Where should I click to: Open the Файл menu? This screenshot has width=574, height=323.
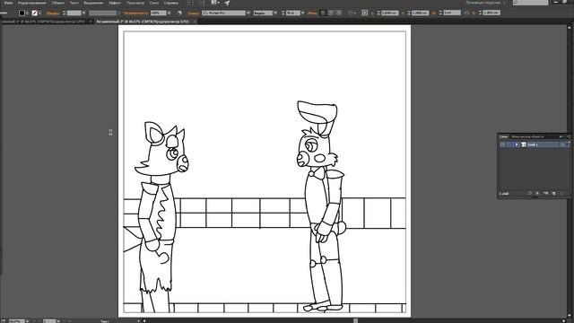point(8,3)
